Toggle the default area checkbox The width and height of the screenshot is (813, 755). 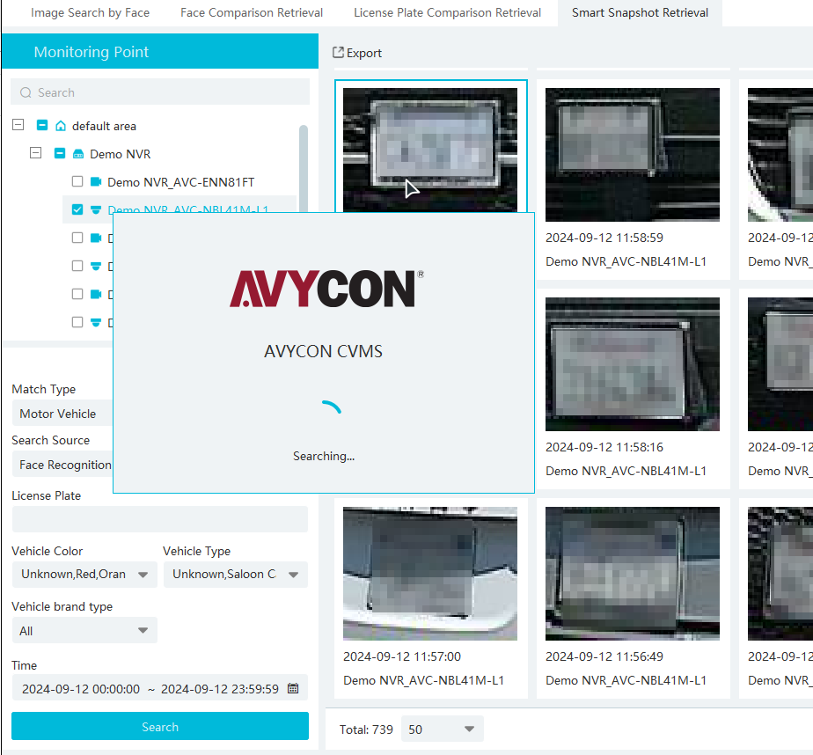(42, 126)
